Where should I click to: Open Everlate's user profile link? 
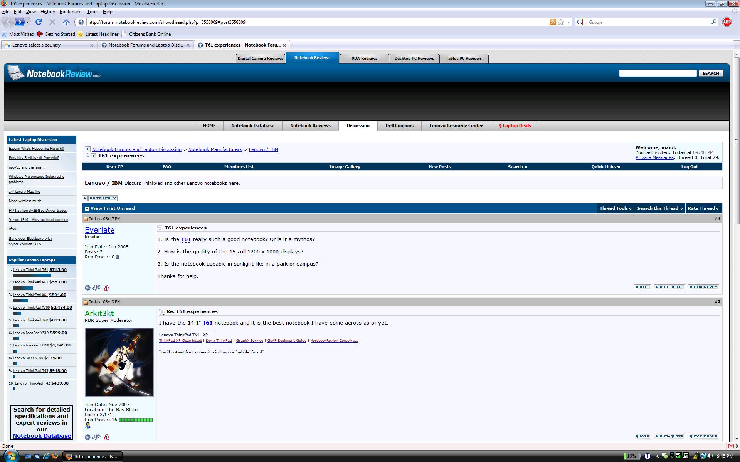click(x=99, y=230)
